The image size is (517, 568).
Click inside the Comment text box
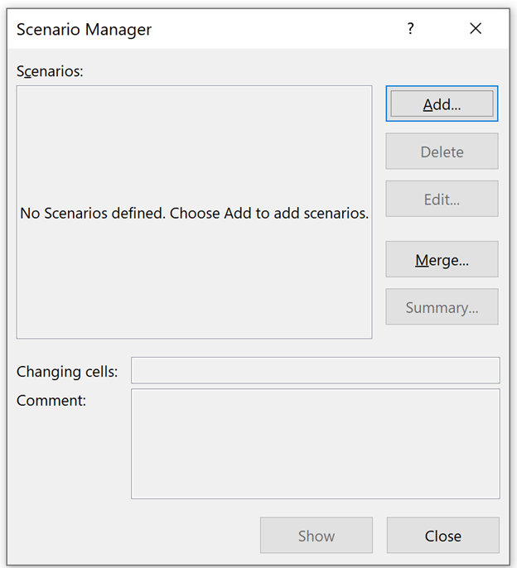point(315,444)
